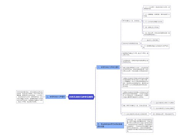Select node with the bottom-right (一) (二) children
Screen dimensions: 192x138
tap(135, 106)
